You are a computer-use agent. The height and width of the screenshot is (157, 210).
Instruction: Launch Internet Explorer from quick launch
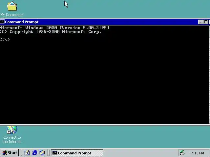34,153
